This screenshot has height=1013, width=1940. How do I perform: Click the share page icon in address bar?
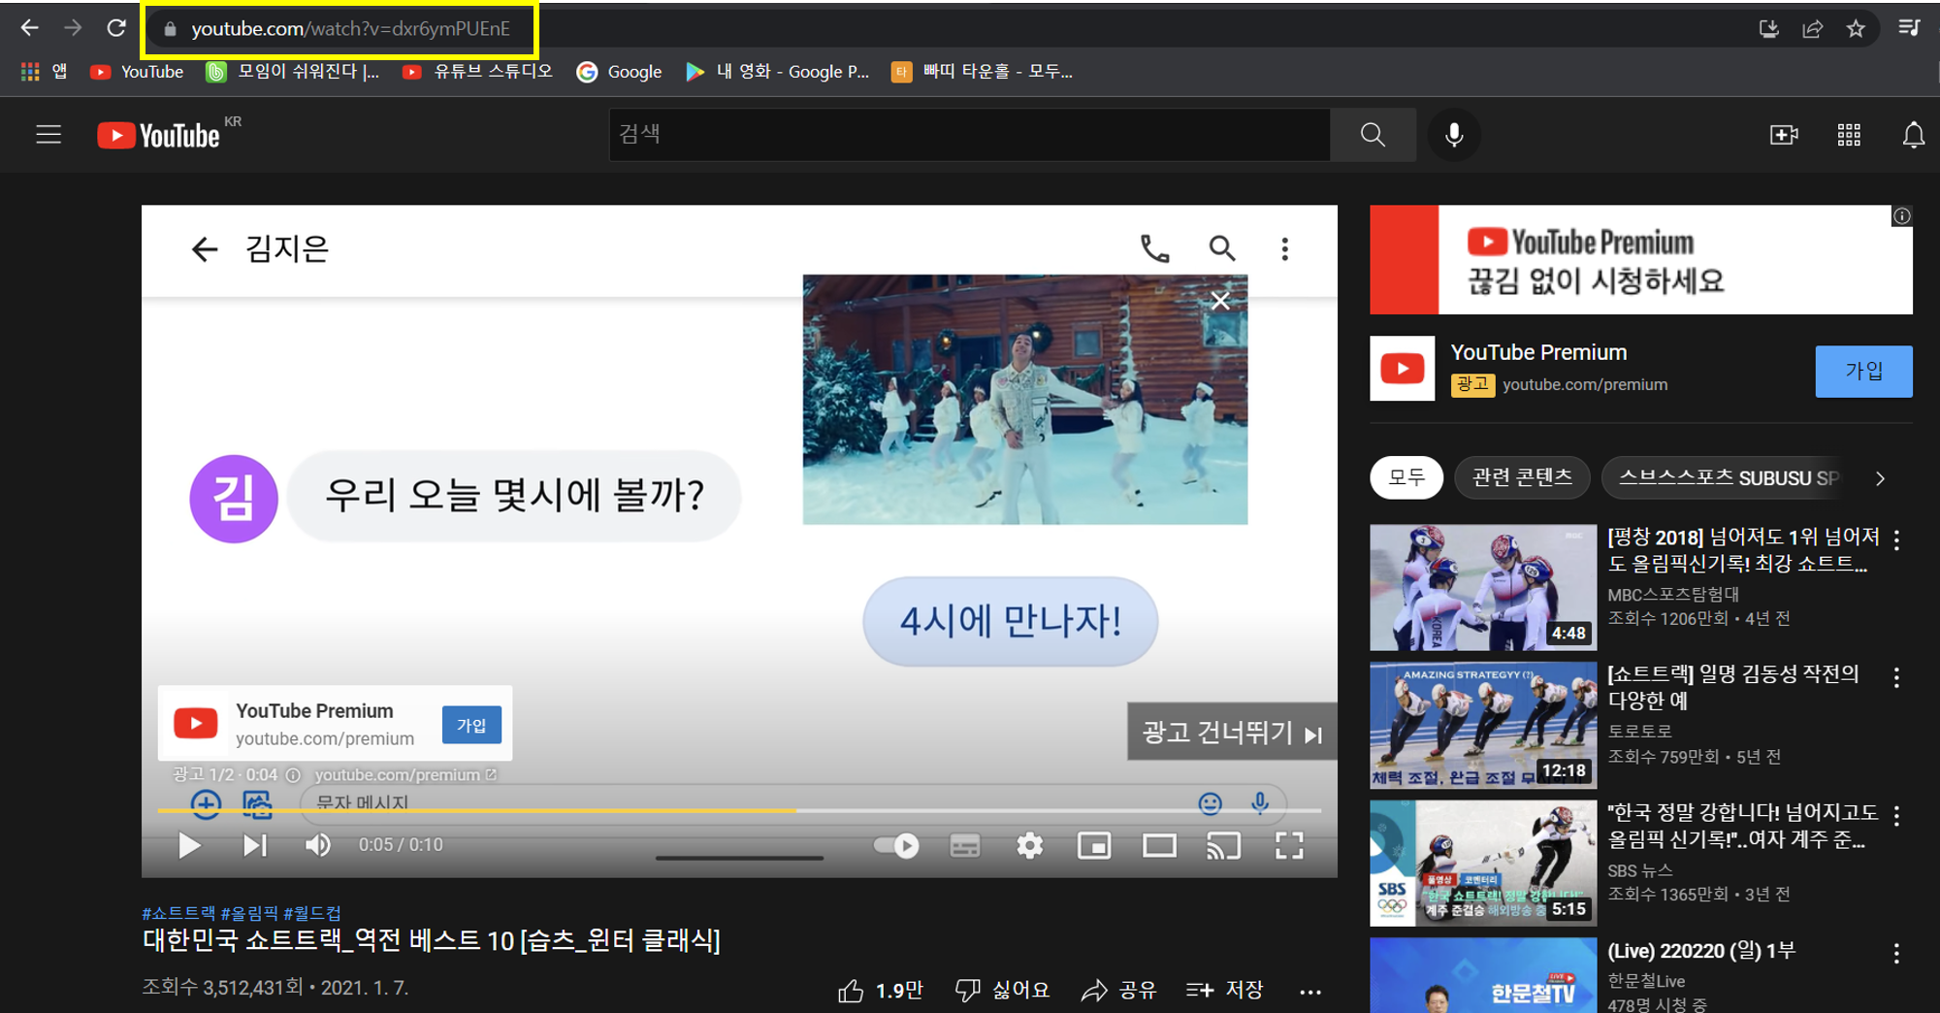pyautogui.click(x=1812, y=28)
